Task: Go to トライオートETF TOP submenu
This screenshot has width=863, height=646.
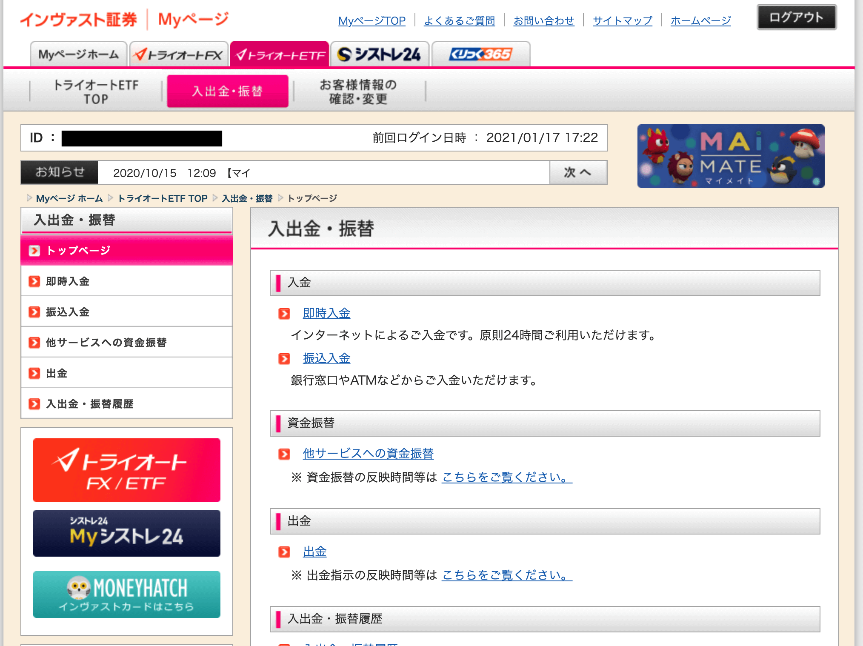Action: [96, 91]
